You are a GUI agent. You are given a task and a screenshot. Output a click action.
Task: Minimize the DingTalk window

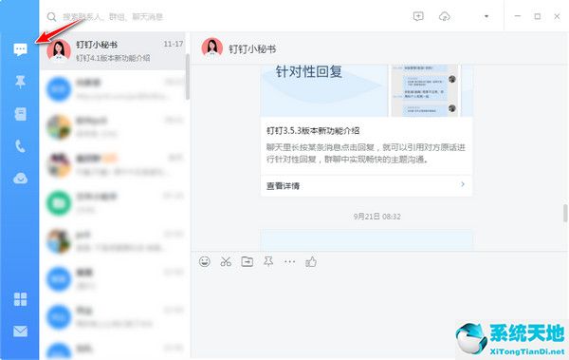(x=518, y=16)
